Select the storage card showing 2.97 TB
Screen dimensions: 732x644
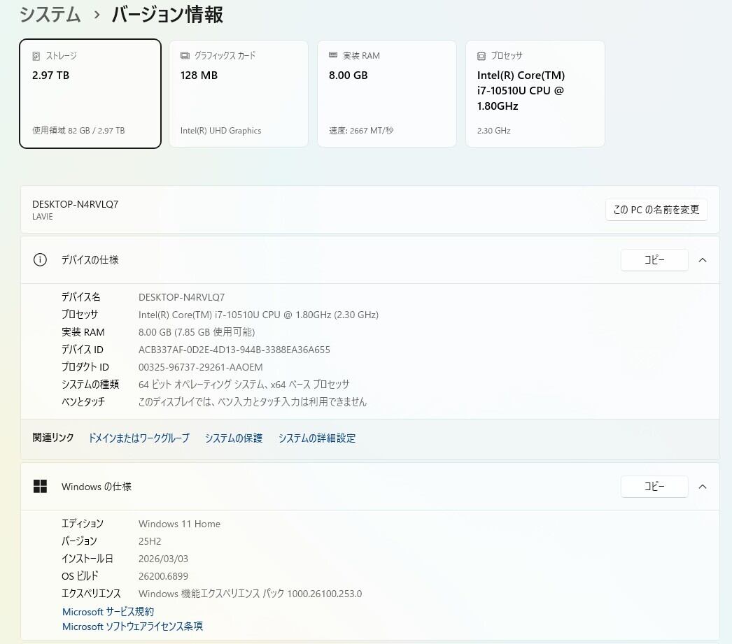90,94
